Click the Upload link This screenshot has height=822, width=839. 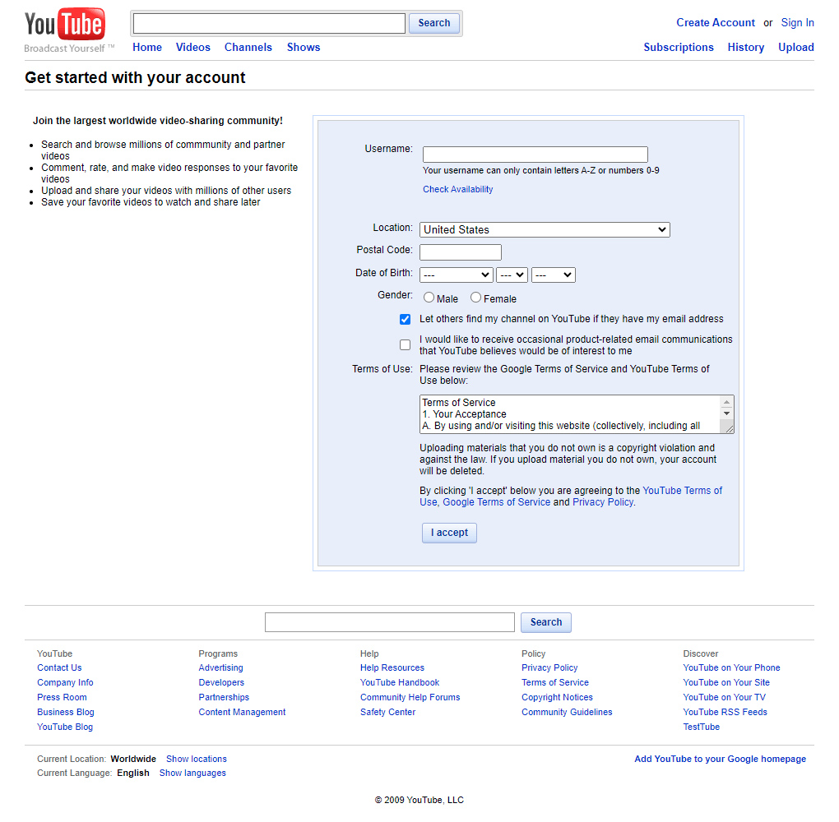pos(796,47)
